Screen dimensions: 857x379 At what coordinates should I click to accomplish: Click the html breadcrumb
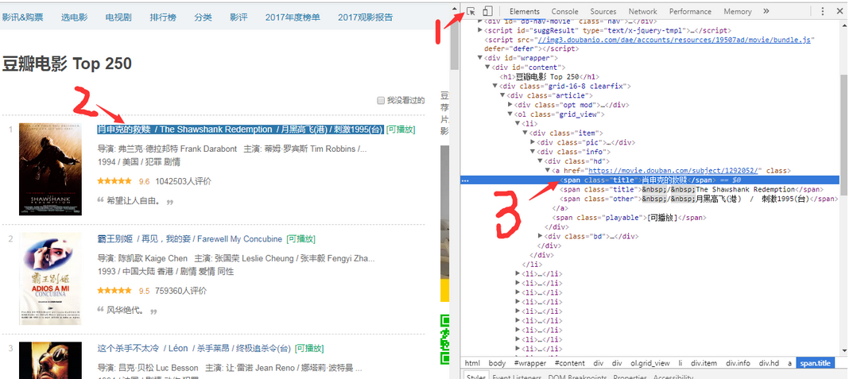[472, 363]
